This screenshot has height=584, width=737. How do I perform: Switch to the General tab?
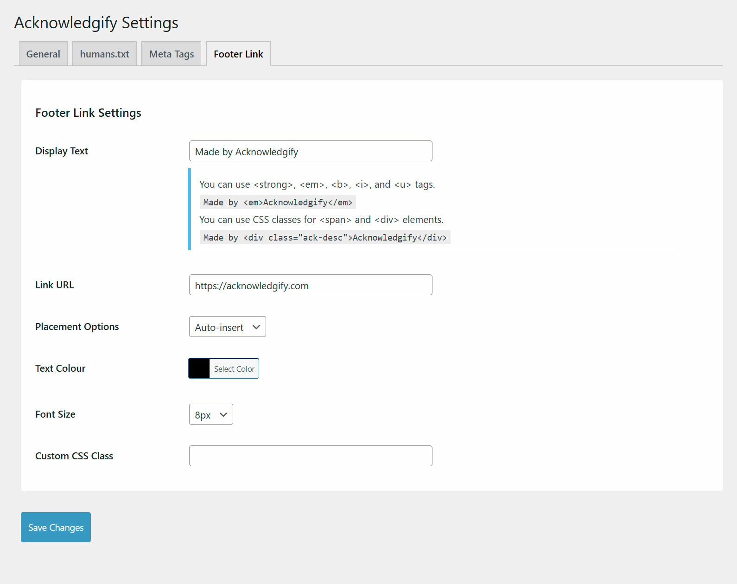[43, 54]
